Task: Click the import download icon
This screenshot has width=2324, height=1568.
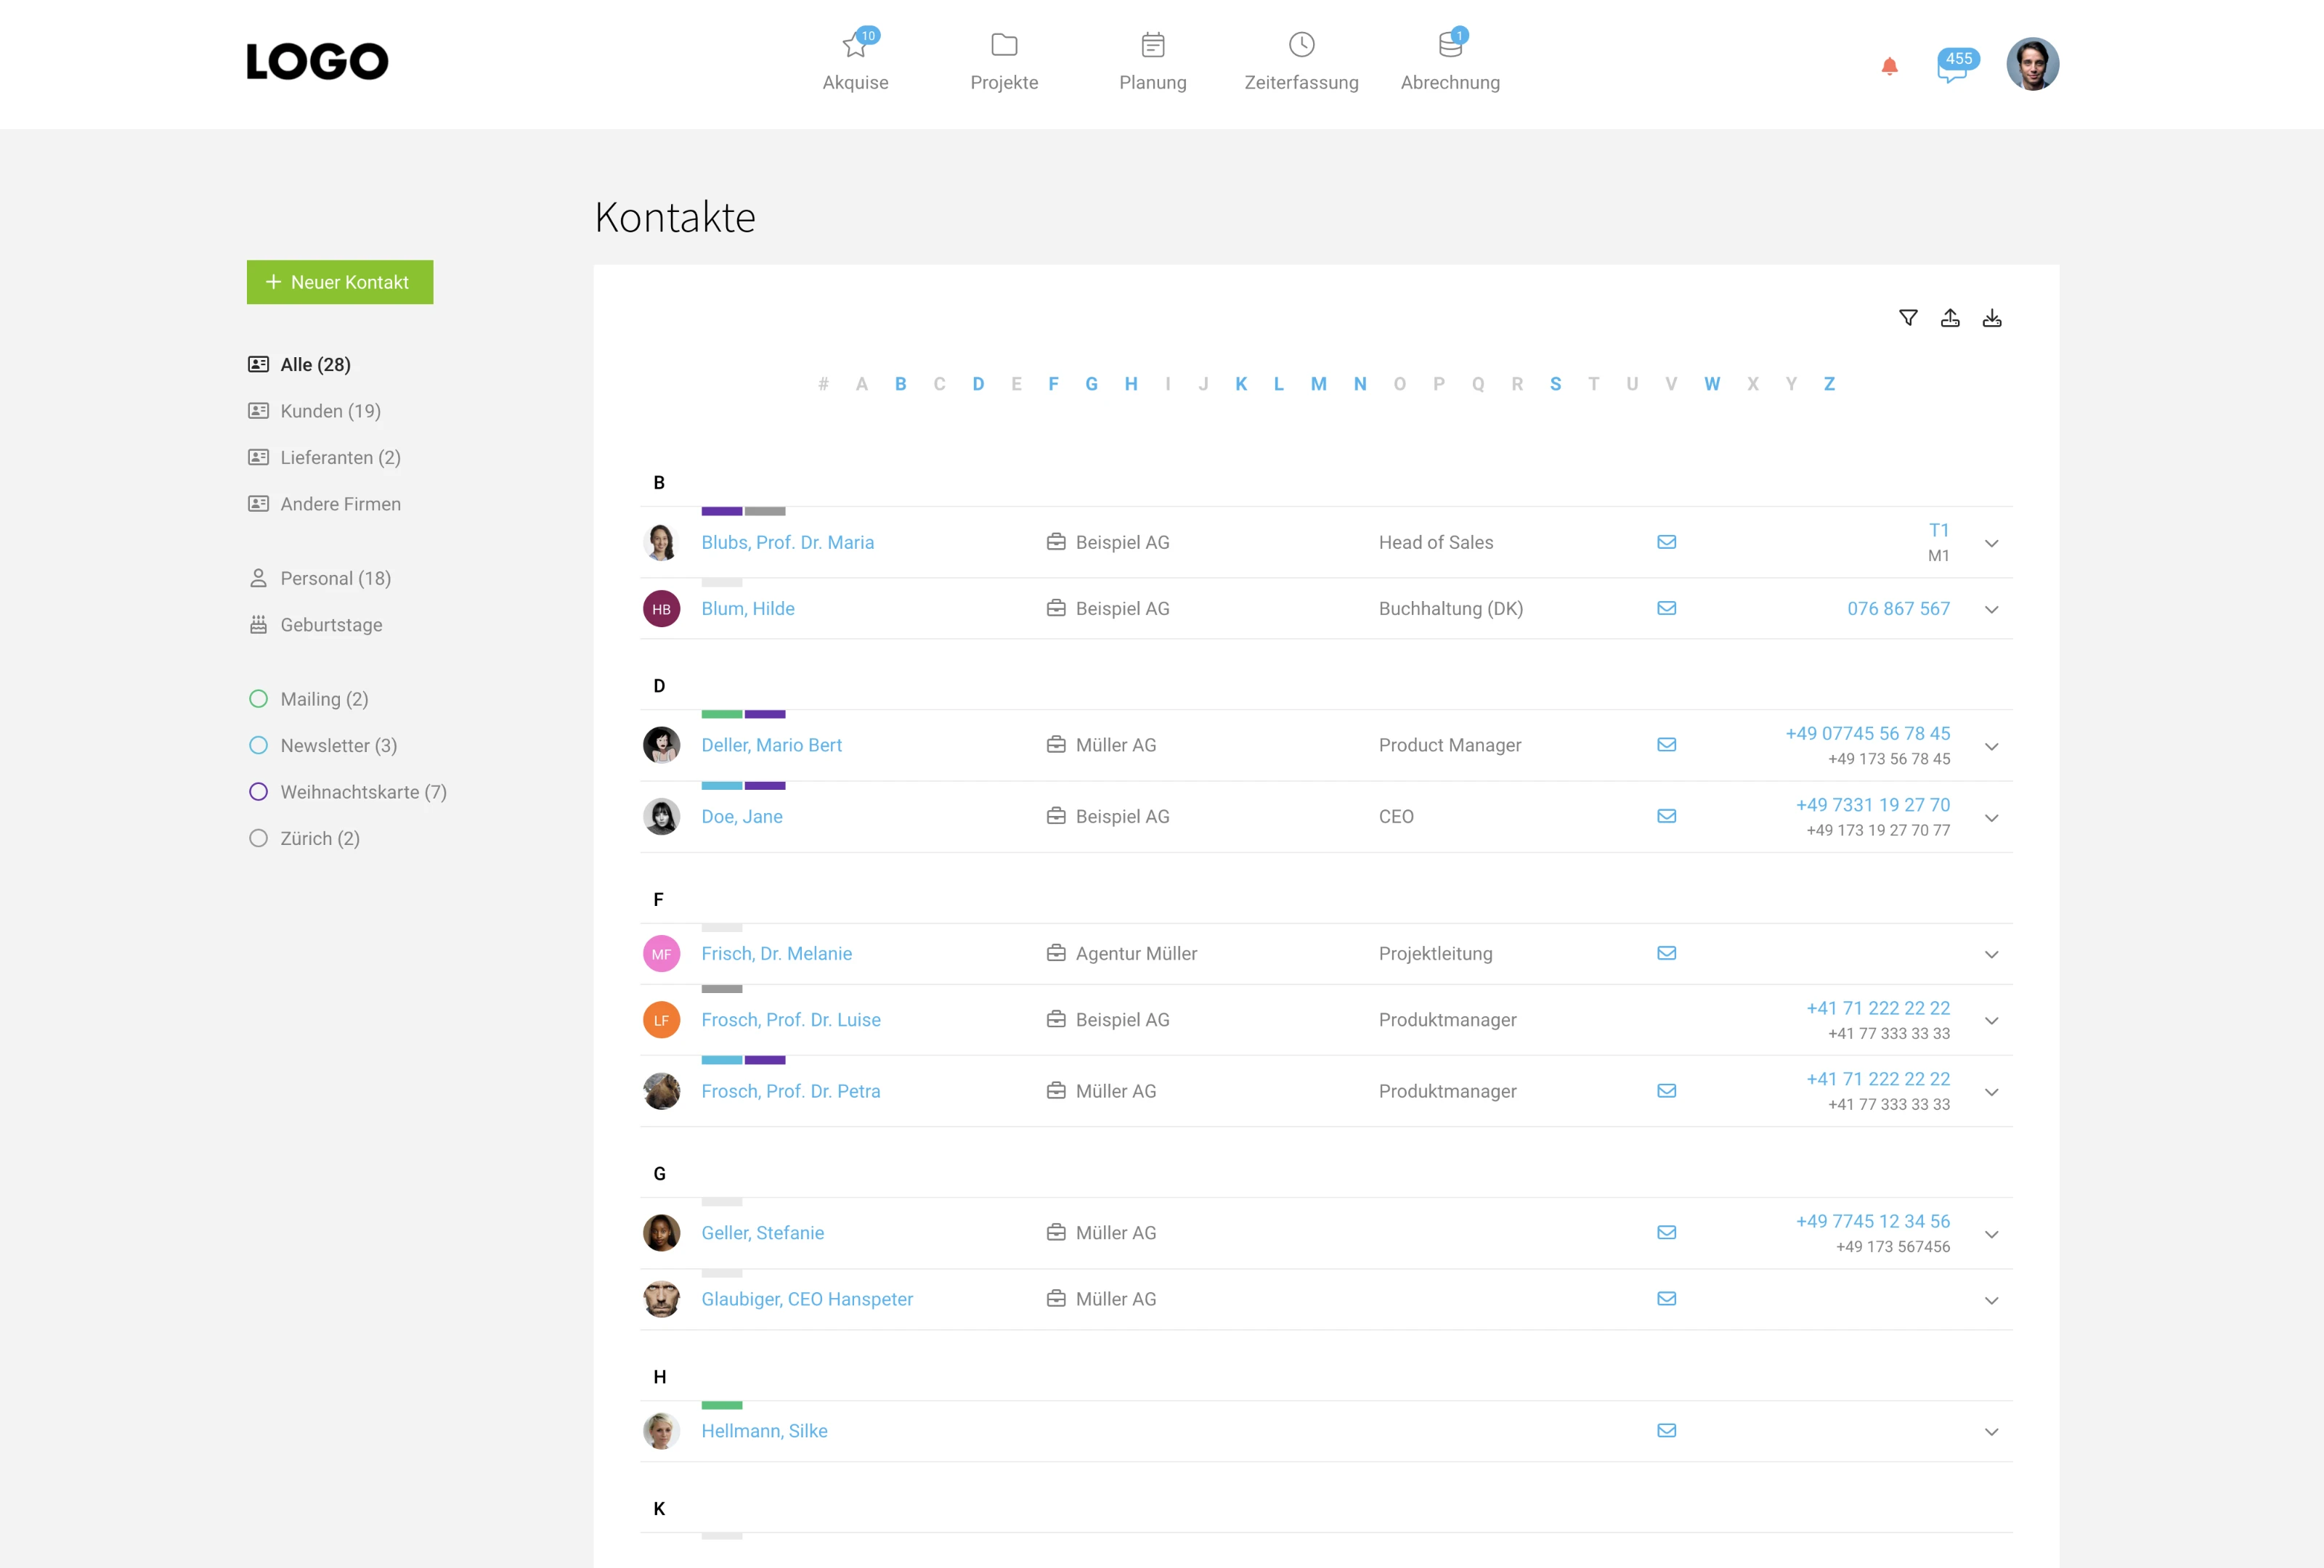Action: coord(1992,318)
